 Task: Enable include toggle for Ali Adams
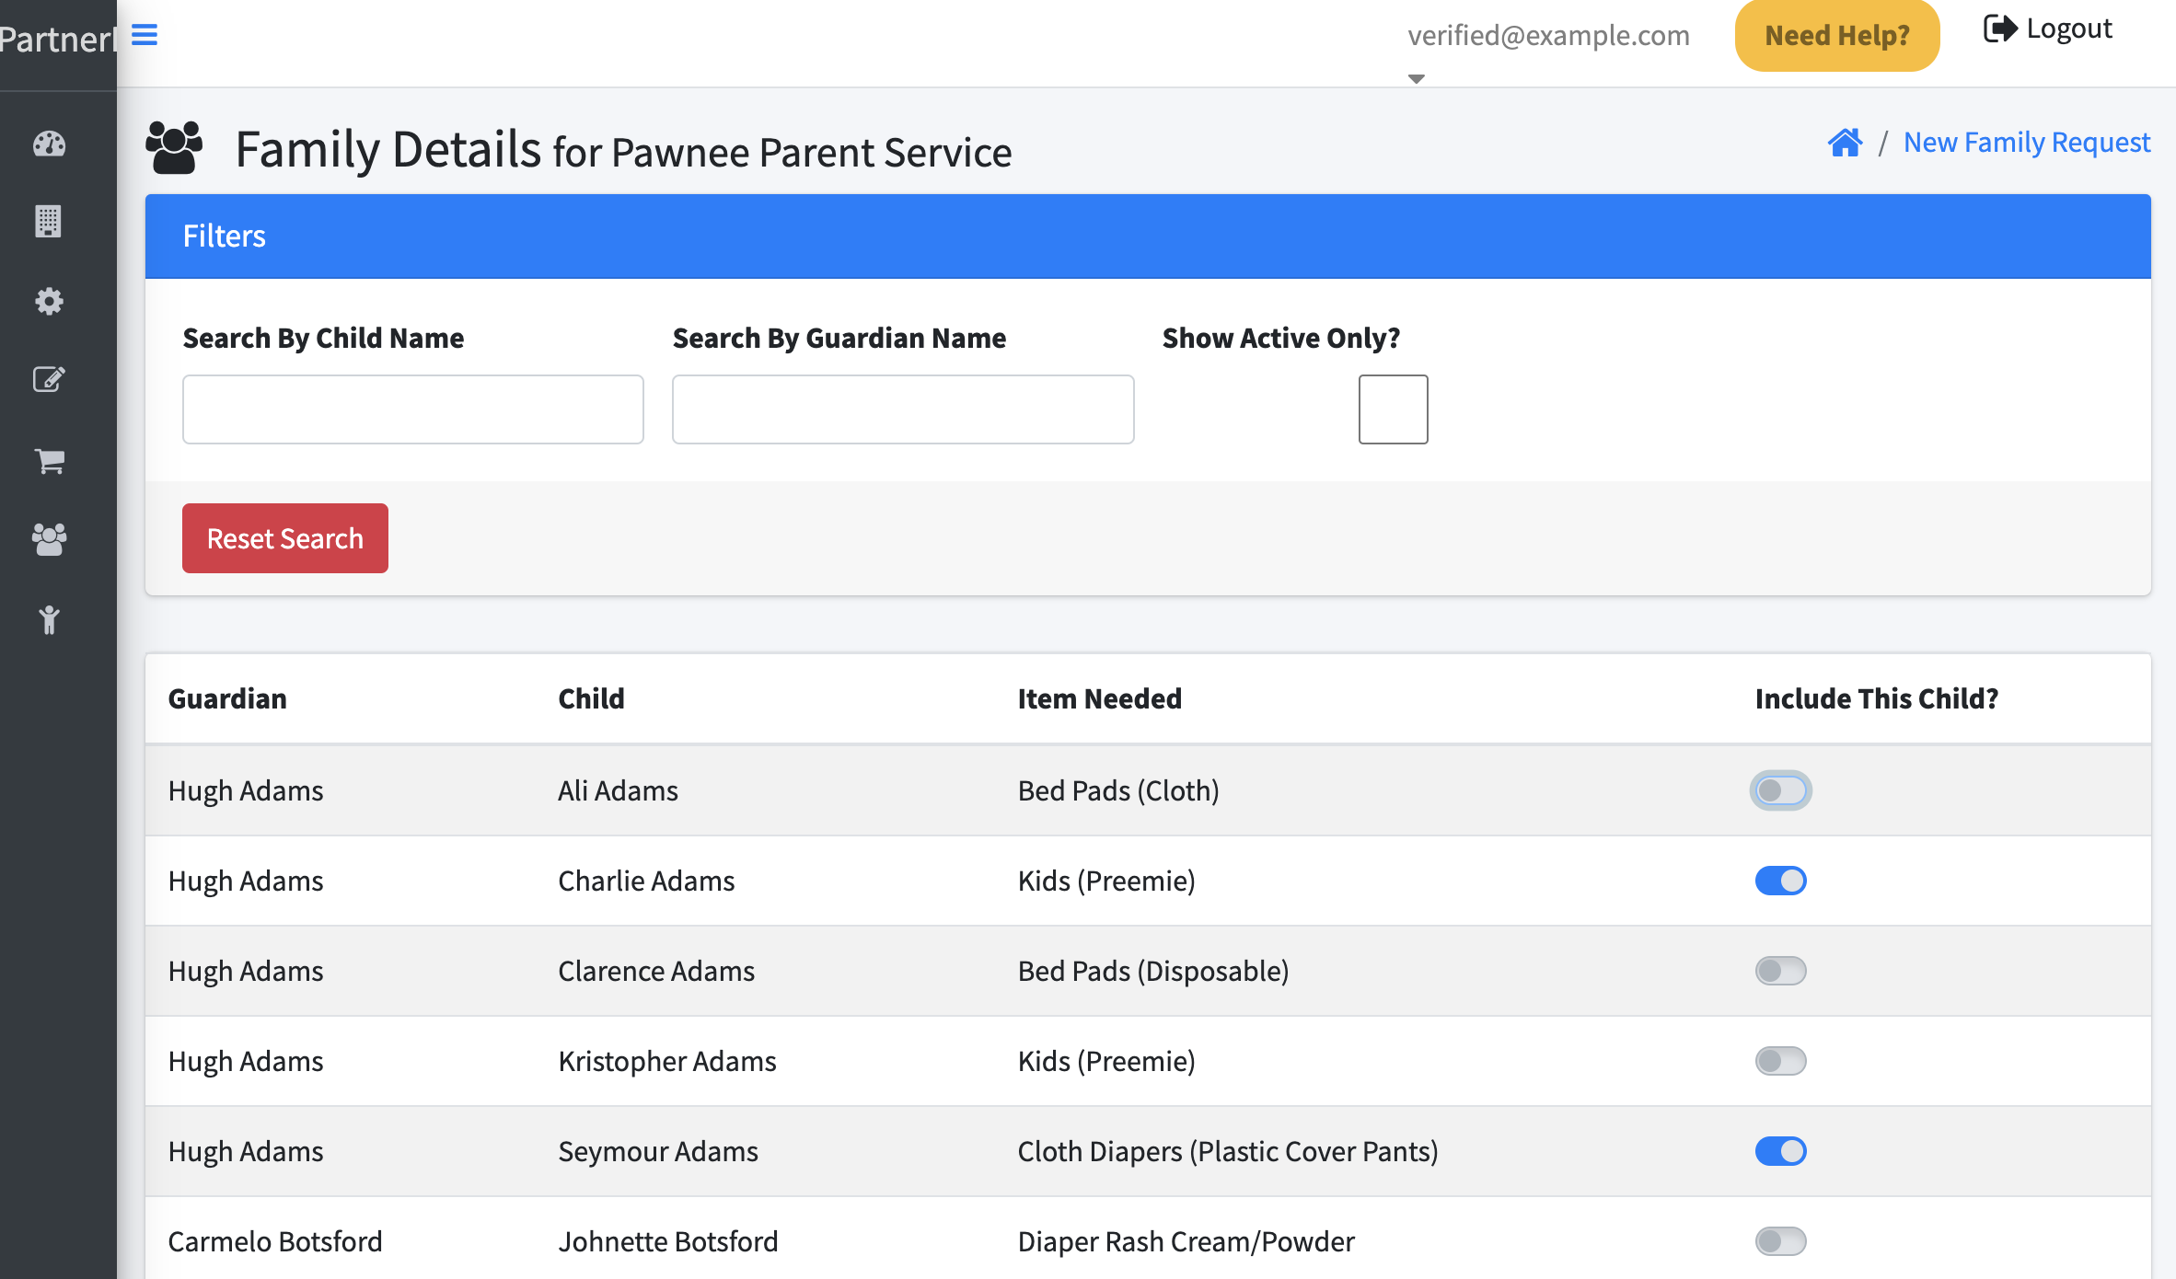click(1780, 790)
